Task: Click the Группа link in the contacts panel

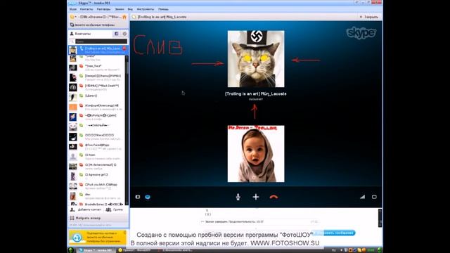Action: pos(117,209)
